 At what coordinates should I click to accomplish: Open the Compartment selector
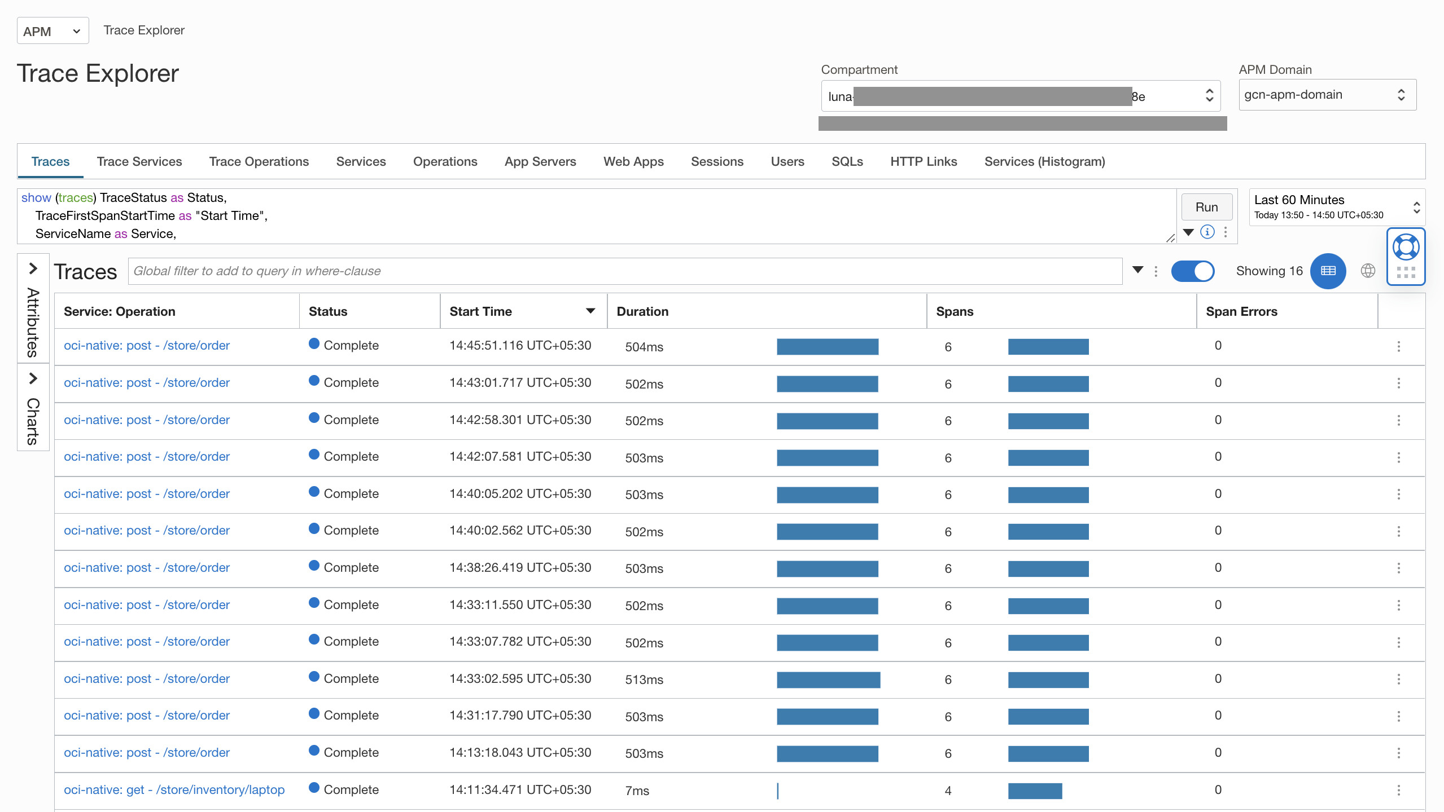pyautogui.click(x=1020, y=96)
